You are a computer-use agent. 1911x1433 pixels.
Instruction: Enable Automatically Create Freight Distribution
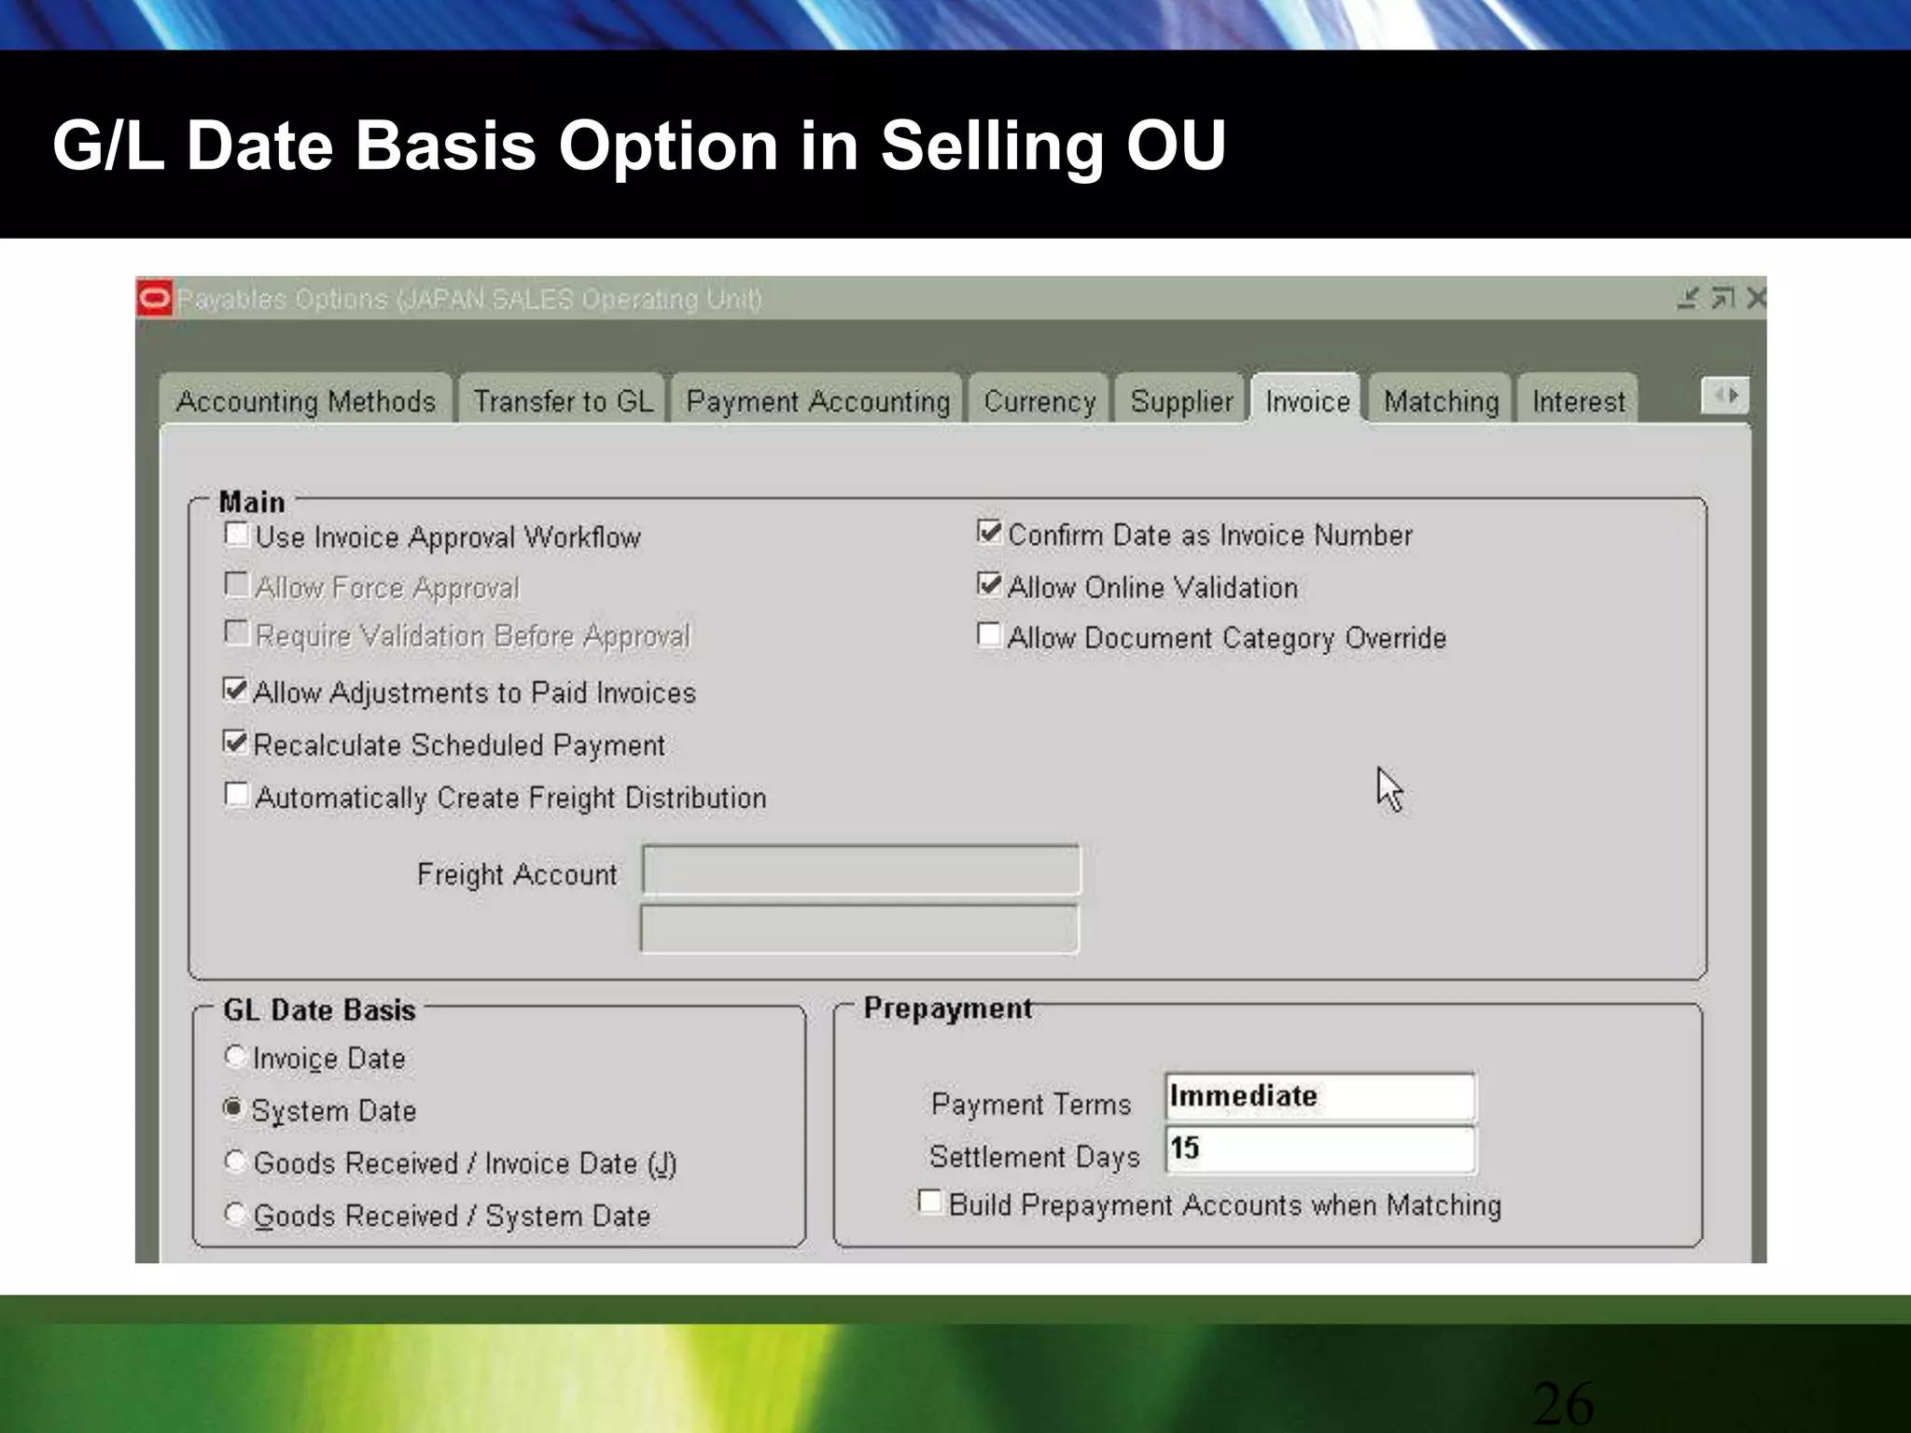[237, 795]
